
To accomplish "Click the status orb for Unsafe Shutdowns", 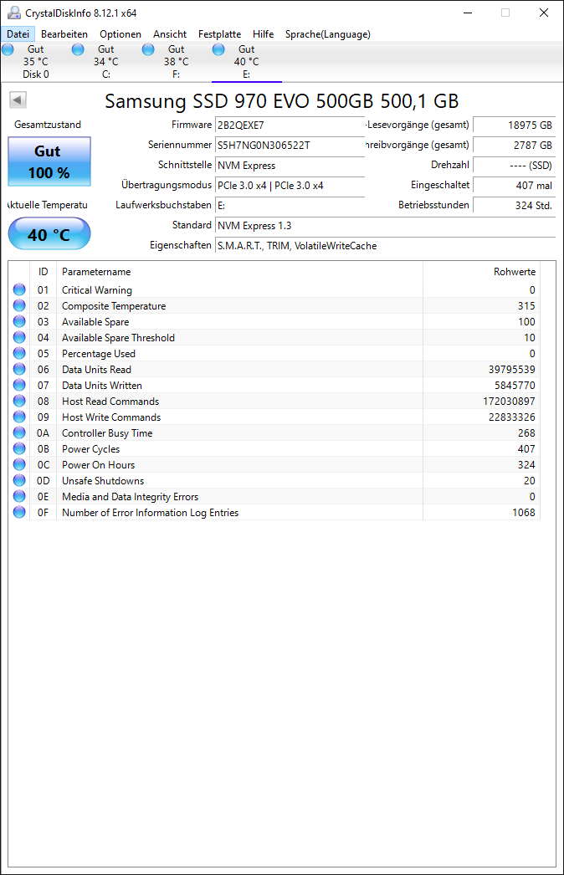I will (19, 480).
